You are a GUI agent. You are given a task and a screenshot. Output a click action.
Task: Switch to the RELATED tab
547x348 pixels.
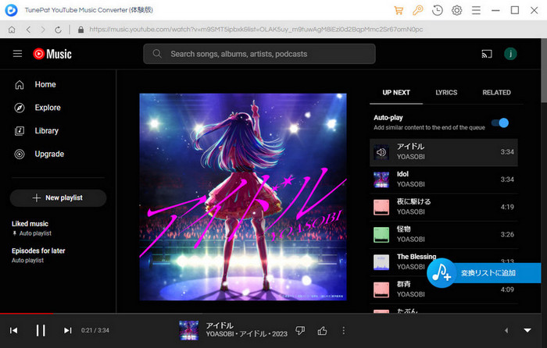pos(496,93)
